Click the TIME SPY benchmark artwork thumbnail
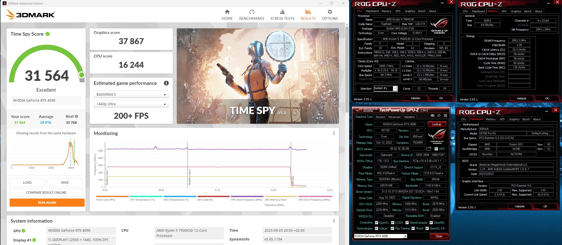The height and width of the screenshot is (245, 562). [258, 76]
